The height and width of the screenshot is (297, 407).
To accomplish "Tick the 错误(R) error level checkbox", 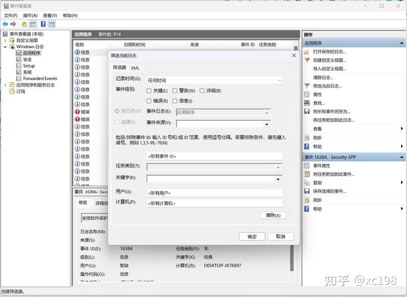I will (149, 101).
